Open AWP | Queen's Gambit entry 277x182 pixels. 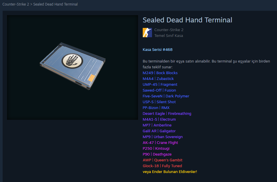(162, 160)
